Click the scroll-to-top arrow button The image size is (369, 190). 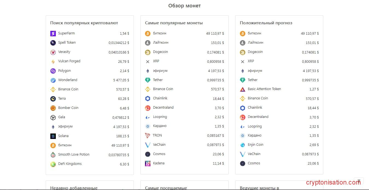click(x=359, y=181)
